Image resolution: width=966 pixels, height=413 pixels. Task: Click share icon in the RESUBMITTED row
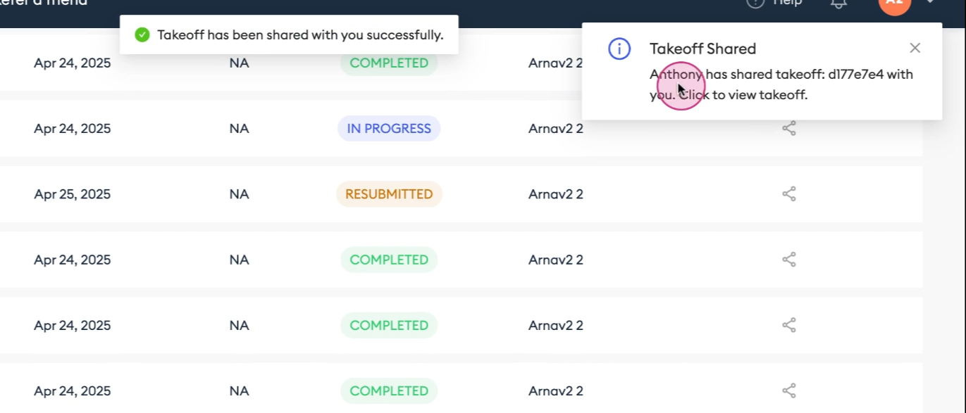(x=789, y=193)
